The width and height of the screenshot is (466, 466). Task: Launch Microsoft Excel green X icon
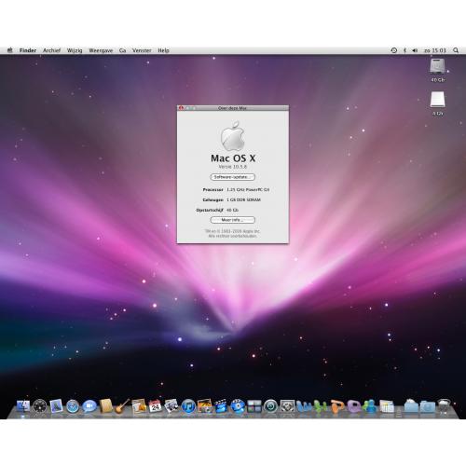tap(321, 406)
